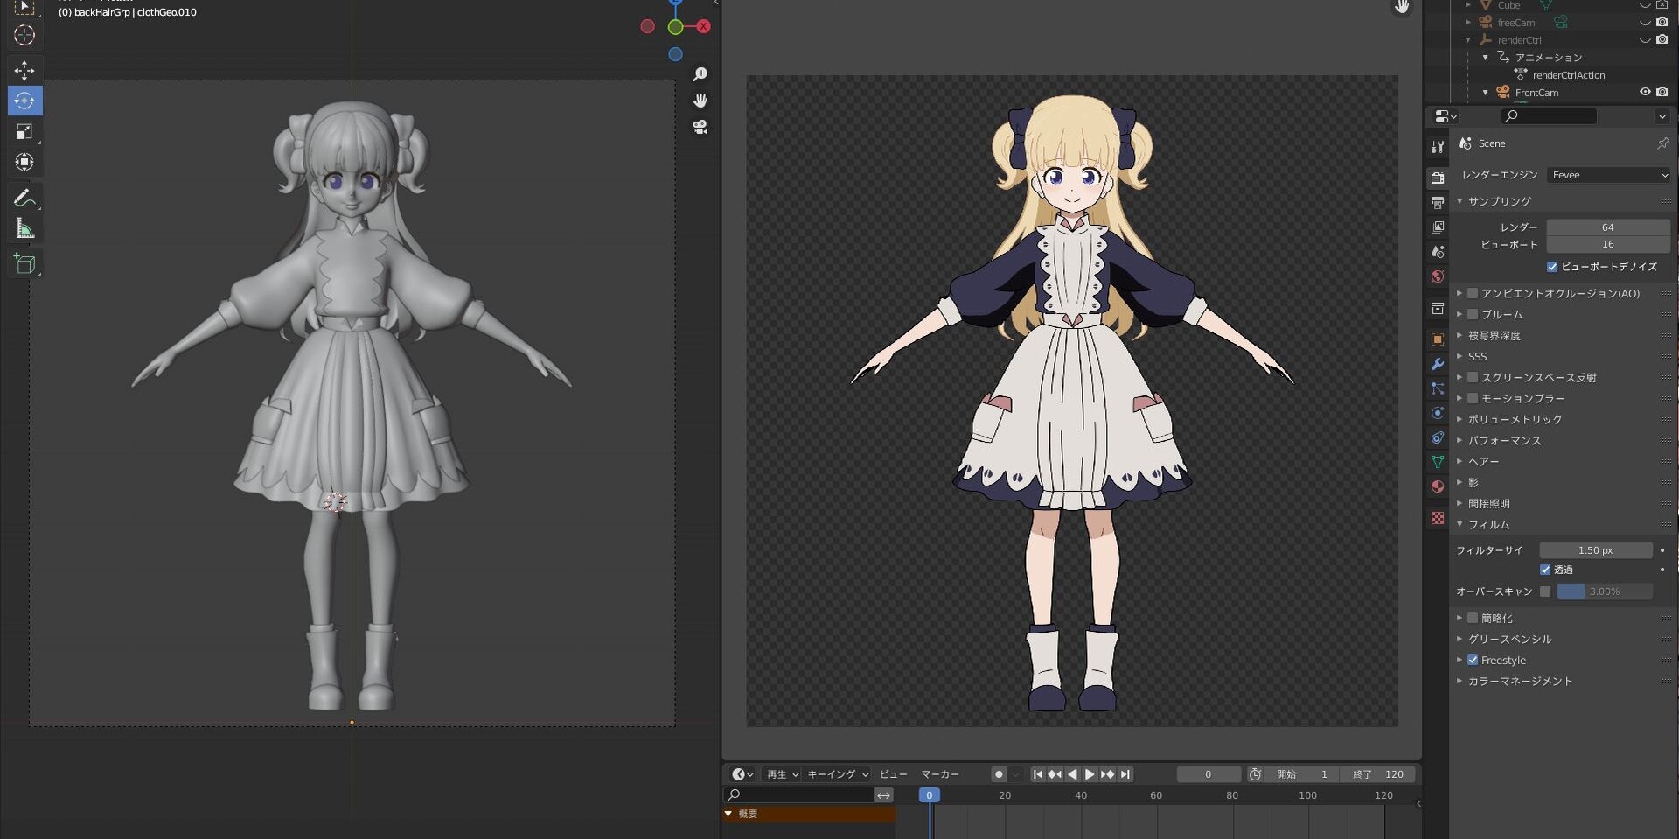The image size is (1679, 839).
Task: Open the Render Properties tab
Action: [x=1437, y=178]
